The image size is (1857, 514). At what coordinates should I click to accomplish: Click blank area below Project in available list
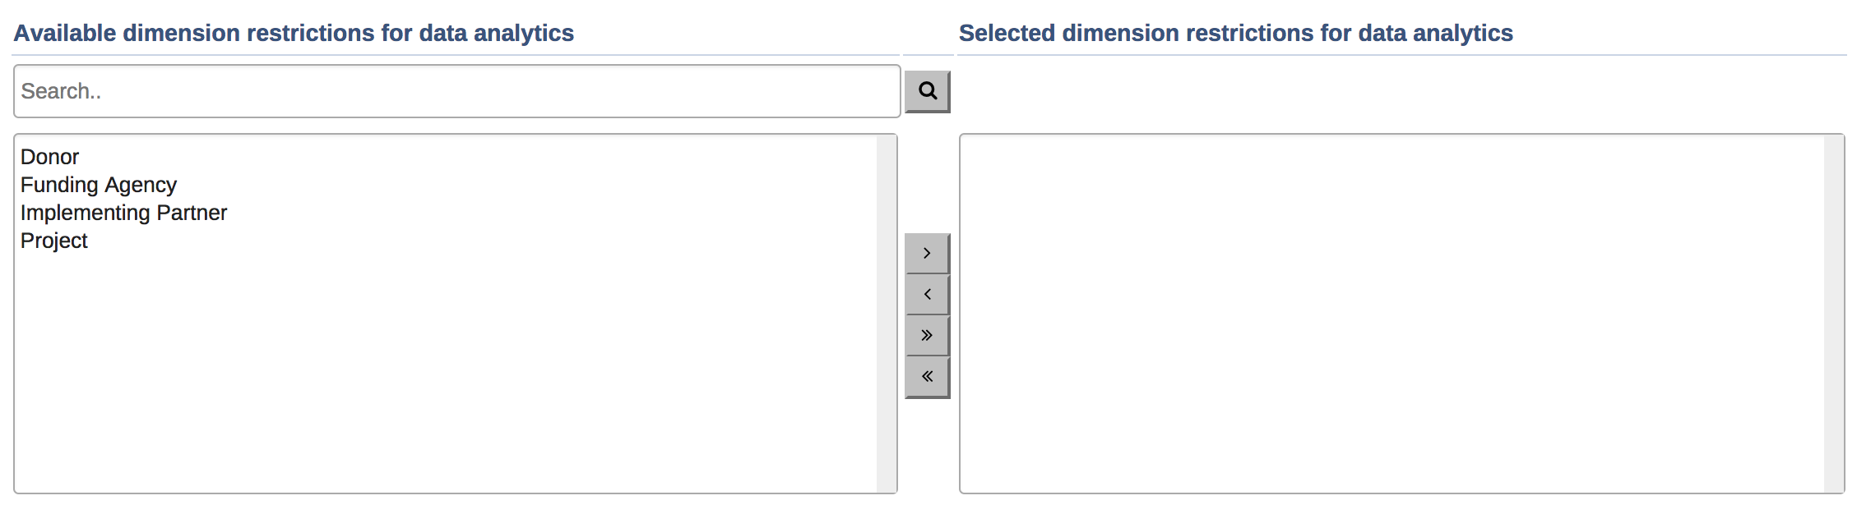(x=444, y=369)
